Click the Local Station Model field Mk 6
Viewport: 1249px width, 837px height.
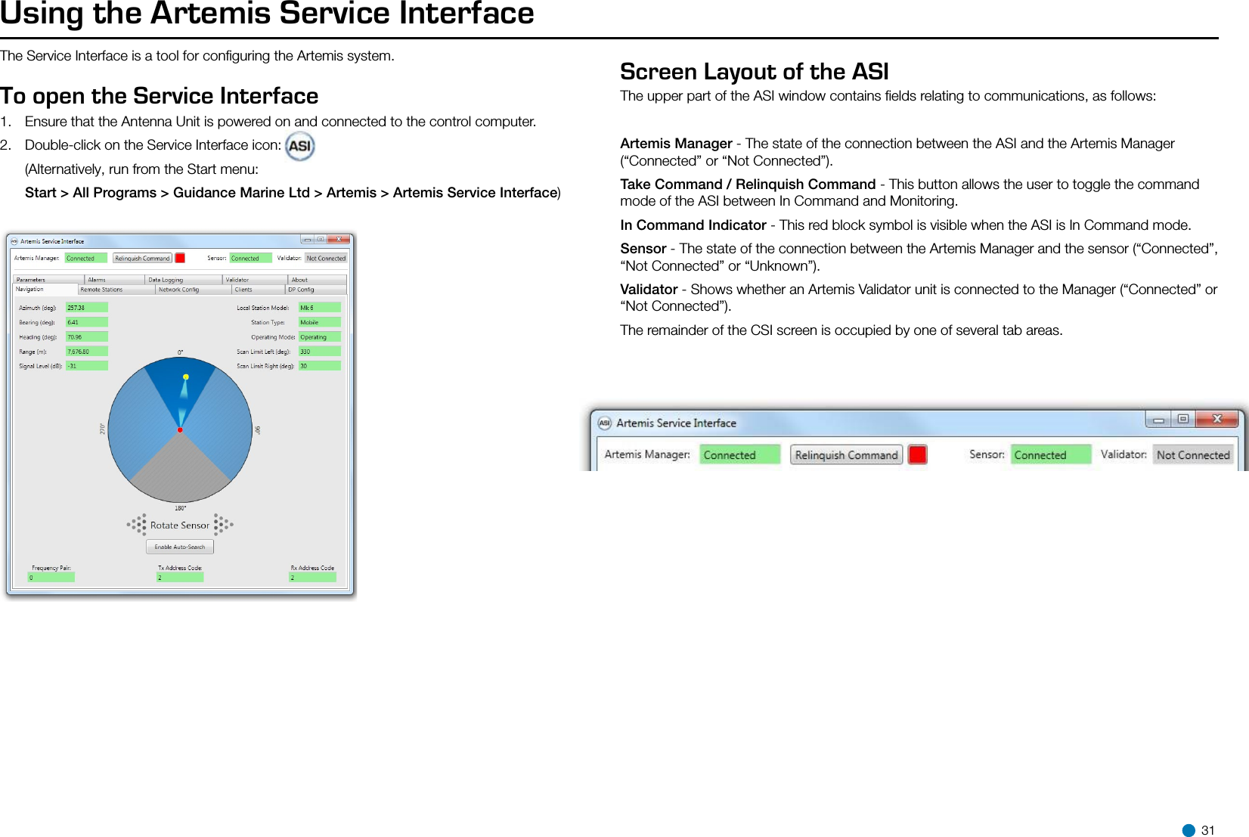(x=320, y=308)
